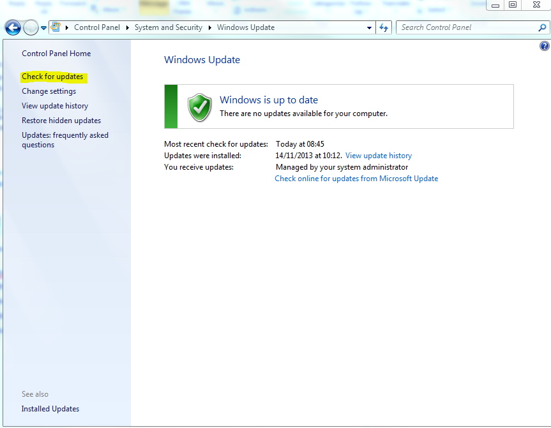Click the search magnifier icon
This screenshot has width=551, height=428.
point(542,27)
